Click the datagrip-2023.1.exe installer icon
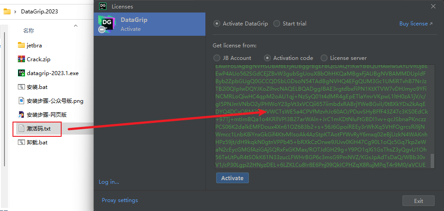The image size is (444, 211). [x=21, y=73]
